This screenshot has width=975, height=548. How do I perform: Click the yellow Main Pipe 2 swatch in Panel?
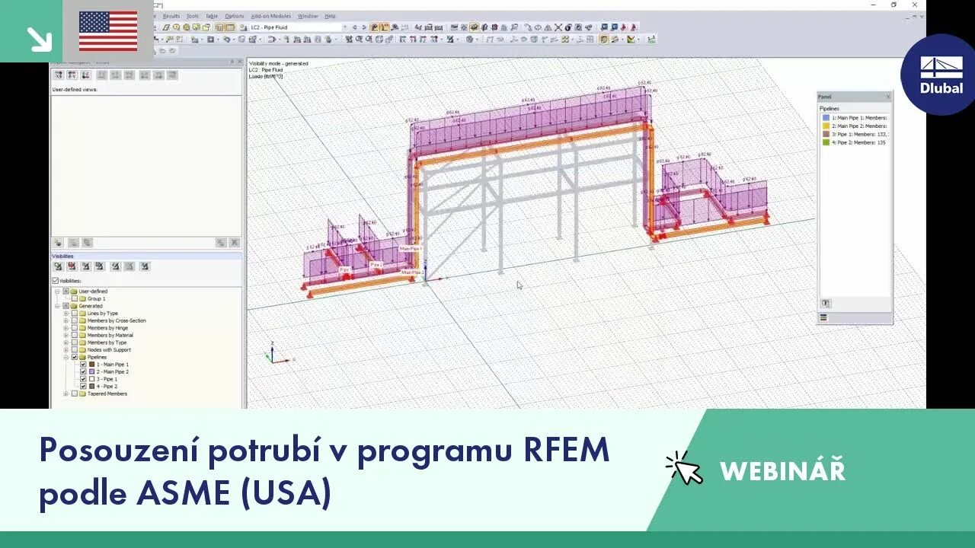(x=826, y=126)
